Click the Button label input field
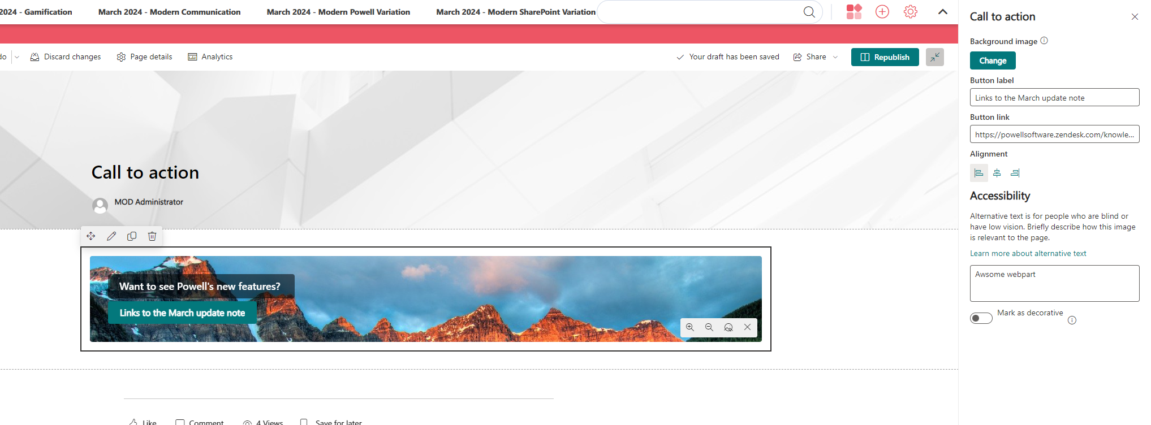This screenshot has height=425, width=1151. click(1054, 97)
